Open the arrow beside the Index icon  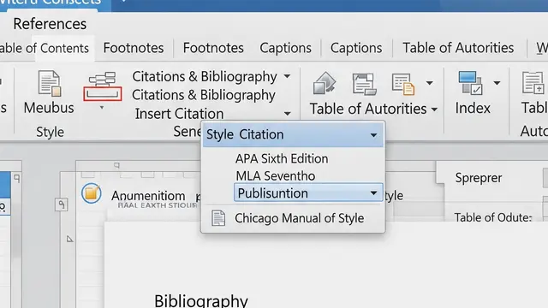click(x=497, y=83)
